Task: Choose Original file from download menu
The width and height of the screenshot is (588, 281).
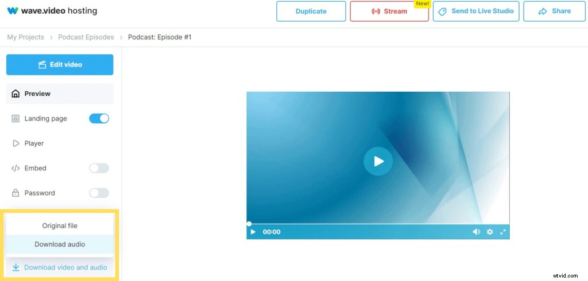Action: (60, 225)
